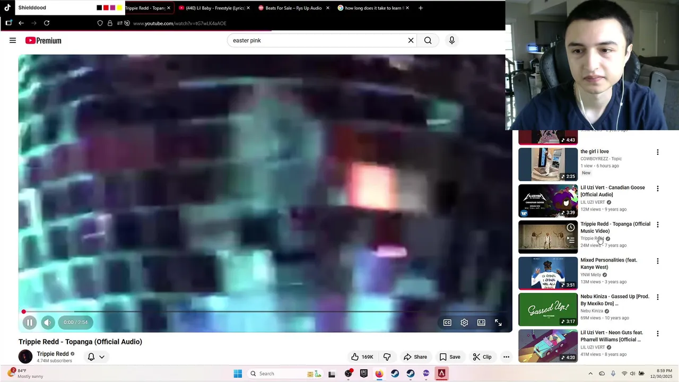The width and height of the screenshot is (679, 382).
Task: Dislike the video with the thumbs down
Action: [x=387, y=357]
